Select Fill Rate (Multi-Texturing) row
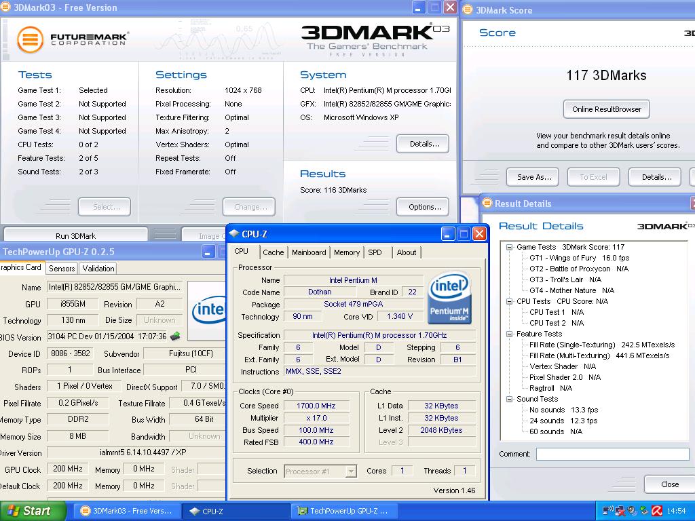This screenshot has height=521, width=695. [599, 355]
